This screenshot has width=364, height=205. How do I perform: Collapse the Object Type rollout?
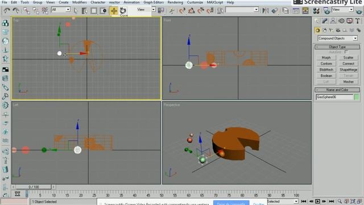coord(337,47)
